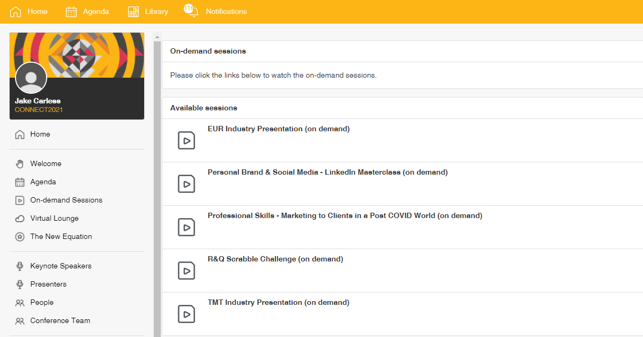
Task: Click the Presenters sidebar item
Action: pos(48,284)
